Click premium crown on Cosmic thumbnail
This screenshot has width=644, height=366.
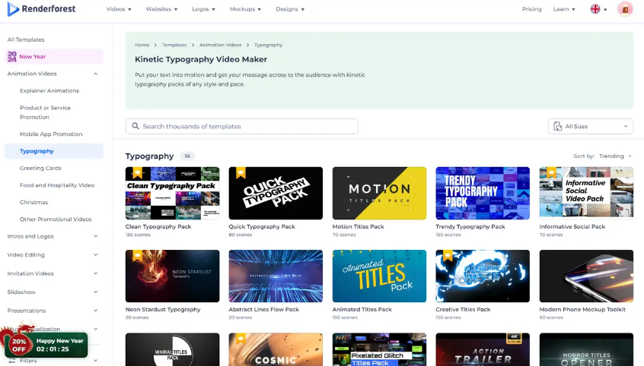pos(241,339)
